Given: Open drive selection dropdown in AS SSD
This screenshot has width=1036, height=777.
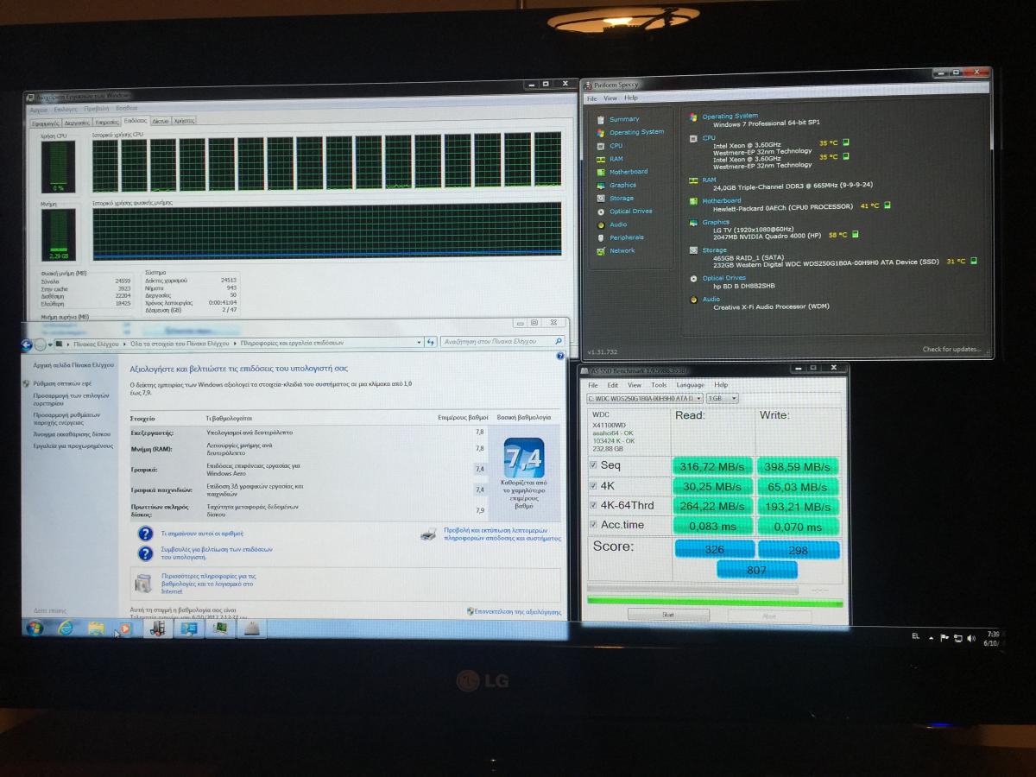Looking at the screenshot, I should coord(698,399).
